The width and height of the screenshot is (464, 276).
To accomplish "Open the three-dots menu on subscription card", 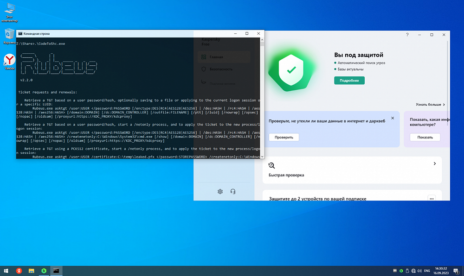I will 432,198.
